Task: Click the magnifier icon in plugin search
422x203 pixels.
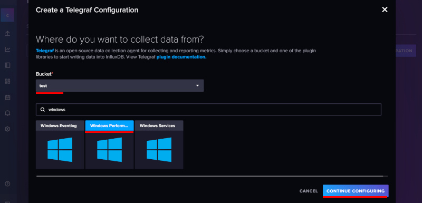Action: [x=43, y=110]
